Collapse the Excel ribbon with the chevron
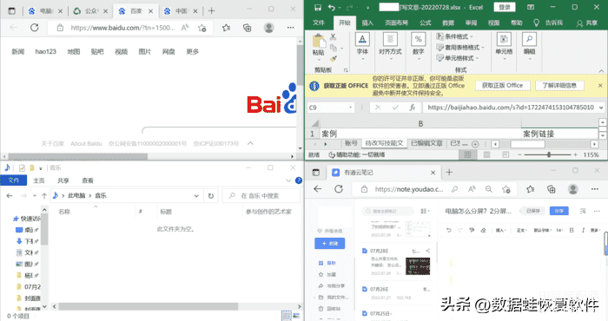The height and width of the screenshot is (321, 608). point(601,70)
